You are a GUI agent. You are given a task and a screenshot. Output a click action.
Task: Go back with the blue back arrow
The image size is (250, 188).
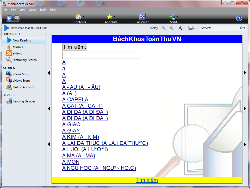click(x=9, y=19)
